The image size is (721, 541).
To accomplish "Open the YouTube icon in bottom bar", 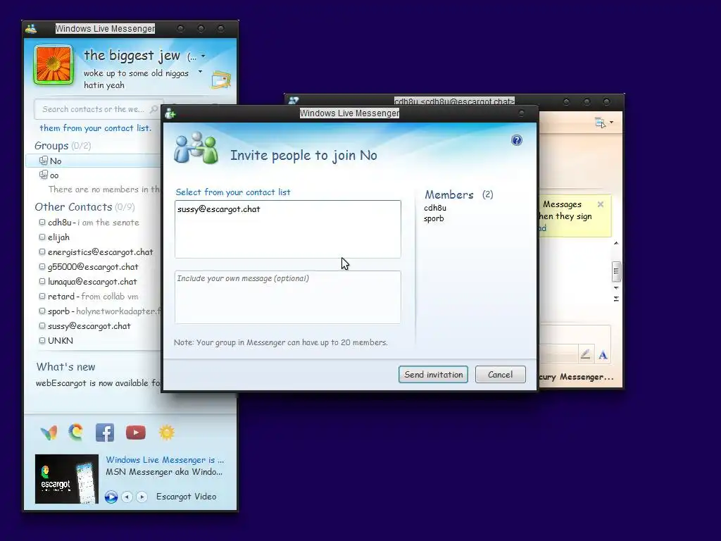I will click(136, 433).
